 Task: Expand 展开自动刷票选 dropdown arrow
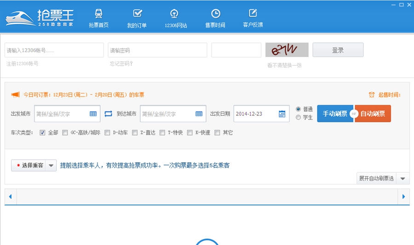pos(402,178)
